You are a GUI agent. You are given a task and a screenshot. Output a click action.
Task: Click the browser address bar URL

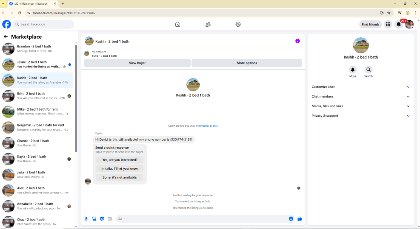click(64, 13)
